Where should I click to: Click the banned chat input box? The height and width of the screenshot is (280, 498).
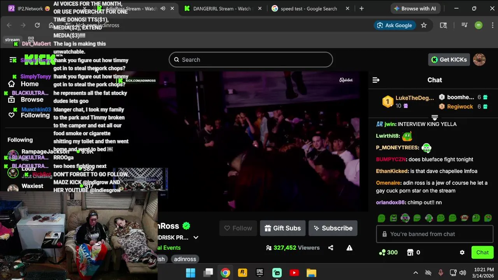click(x=435, y=234)
